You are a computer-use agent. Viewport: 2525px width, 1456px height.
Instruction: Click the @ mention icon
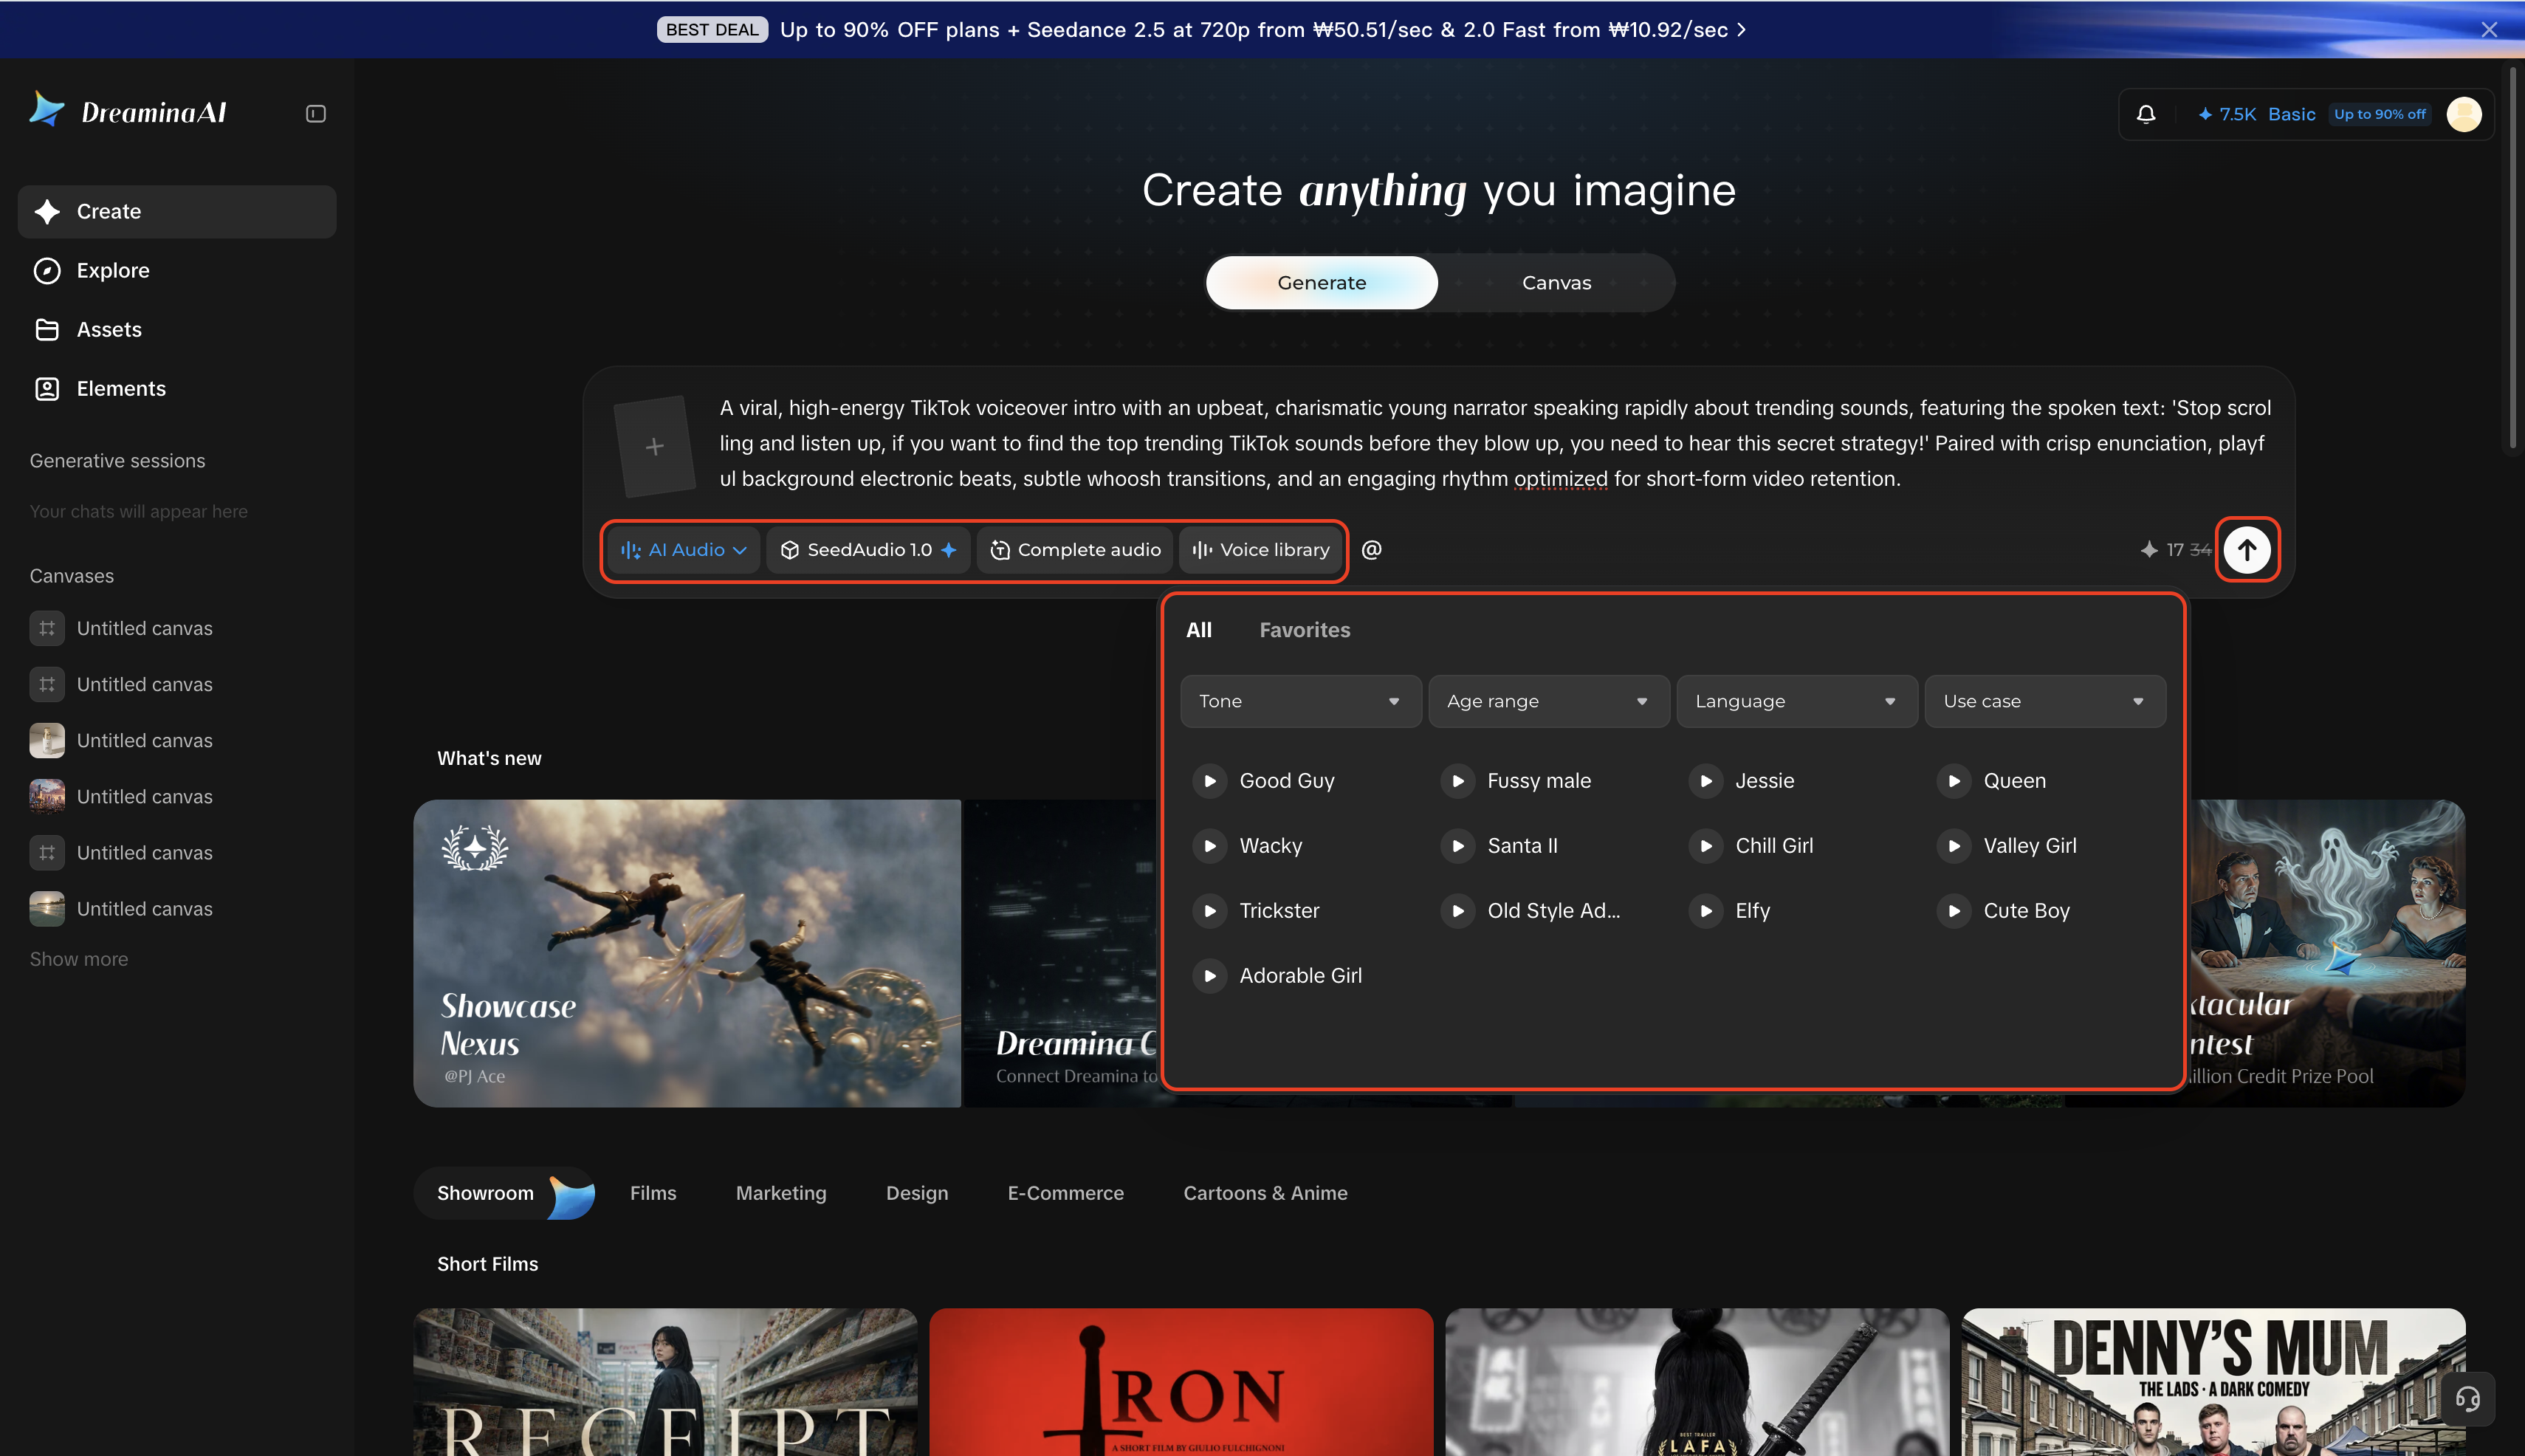[x=1372, y=550]
